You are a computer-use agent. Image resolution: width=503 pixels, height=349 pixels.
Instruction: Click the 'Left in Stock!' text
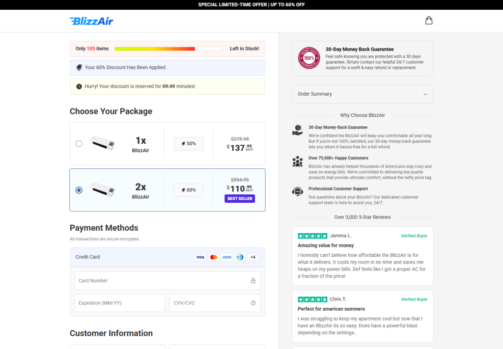coord(245,49)
